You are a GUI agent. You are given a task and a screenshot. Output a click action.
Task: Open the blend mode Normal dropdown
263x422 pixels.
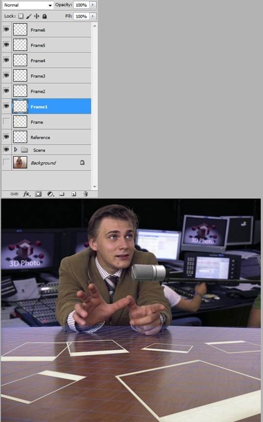point(27,5)
